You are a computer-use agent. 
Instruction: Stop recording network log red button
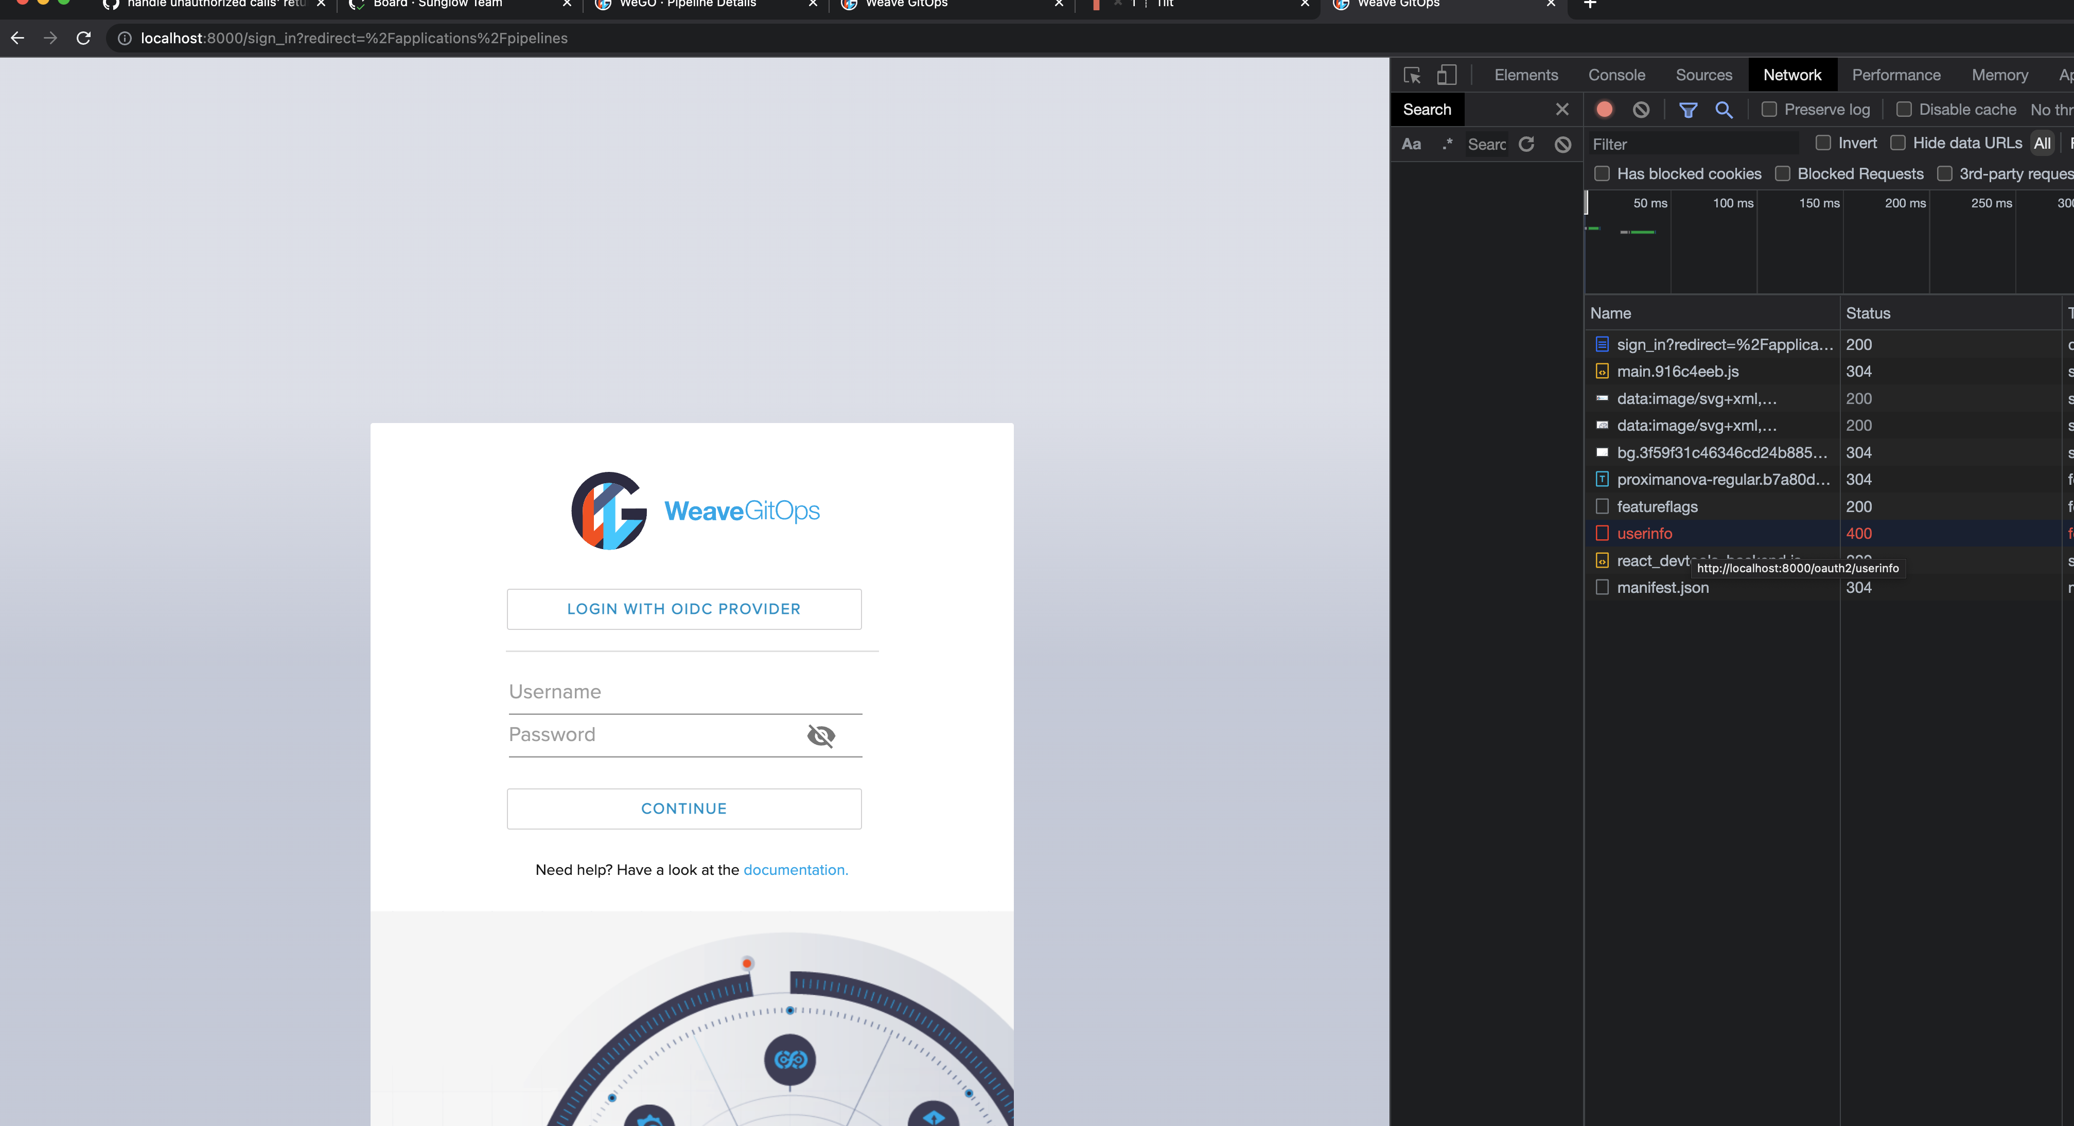tap(1604, 110)
